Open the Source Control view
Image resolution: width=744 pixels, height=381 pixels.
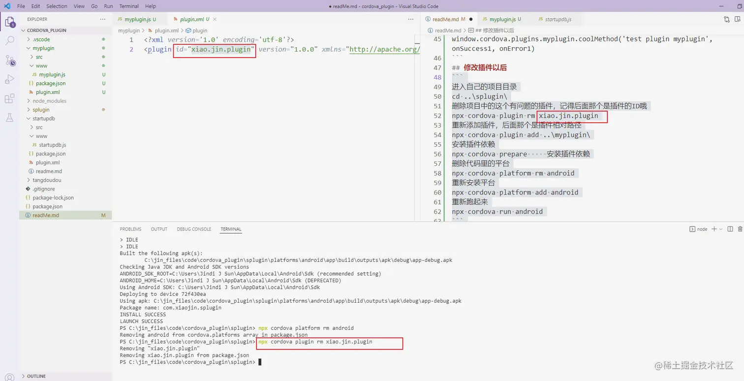(9, 60)
